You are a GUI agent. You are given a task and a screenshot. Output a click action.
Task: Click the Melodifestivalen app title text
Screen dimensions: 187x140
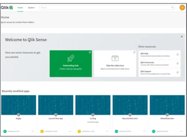167,118
